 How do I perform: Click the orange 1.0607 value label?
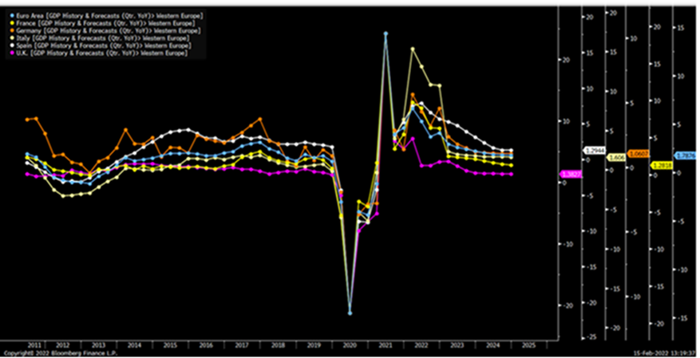[639, 153]
